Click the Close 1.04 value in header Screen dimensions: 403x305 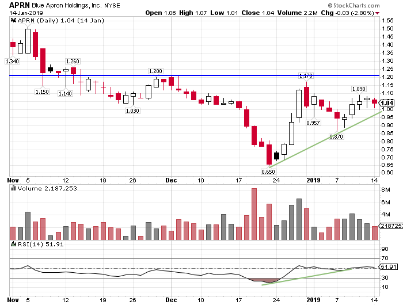pos(258,13)
